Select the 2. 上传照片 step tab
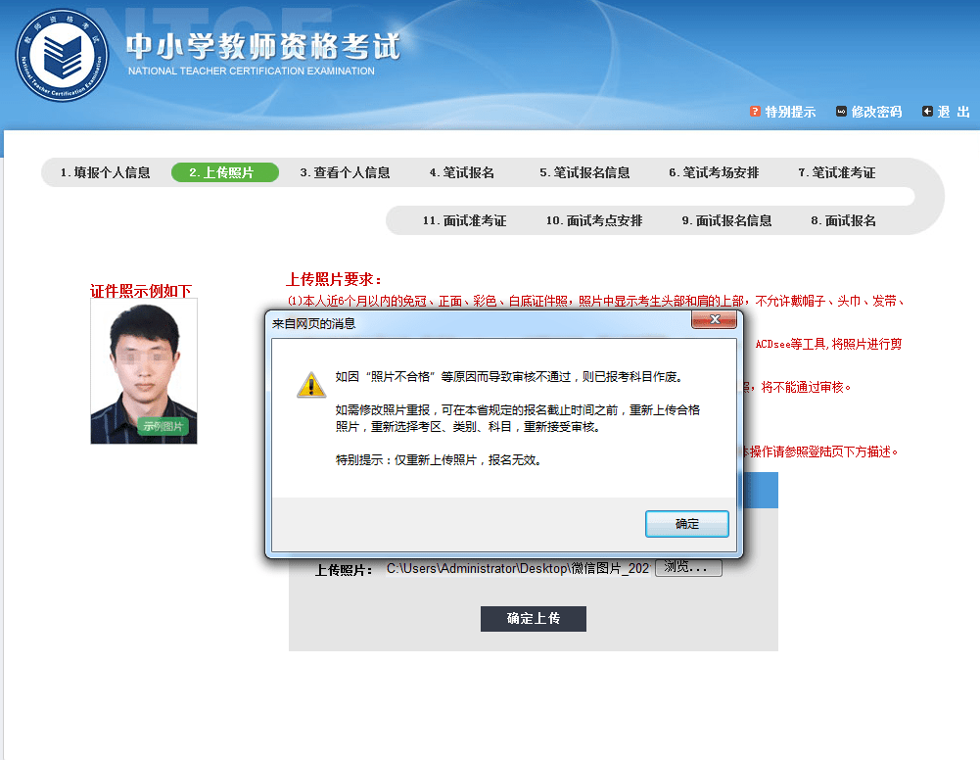980x760 pixels. point(224,172)
